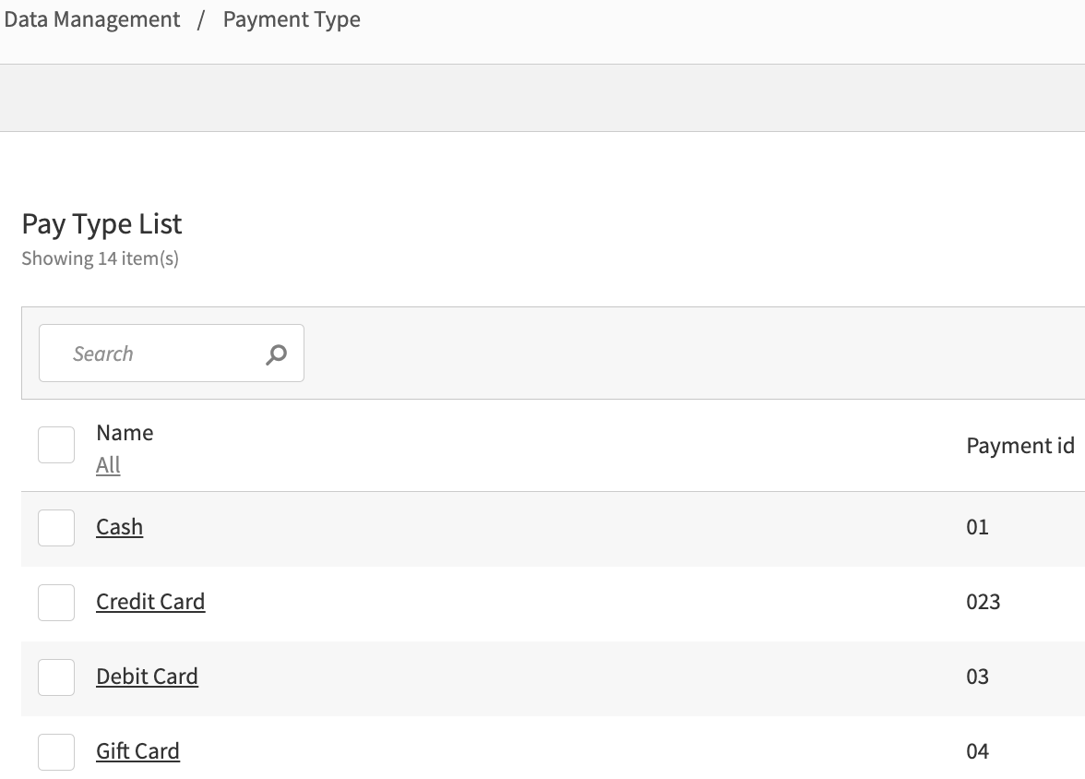This screenshot has width=1085, height=779.
Task: Click the Pay Type List heading
Action: [101, 223]
